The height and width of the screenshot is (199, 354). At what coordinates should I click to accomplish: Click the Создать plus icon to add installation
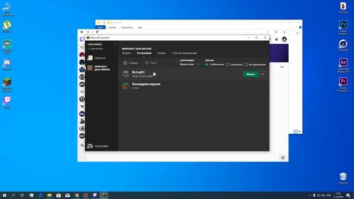click(125, 63)
